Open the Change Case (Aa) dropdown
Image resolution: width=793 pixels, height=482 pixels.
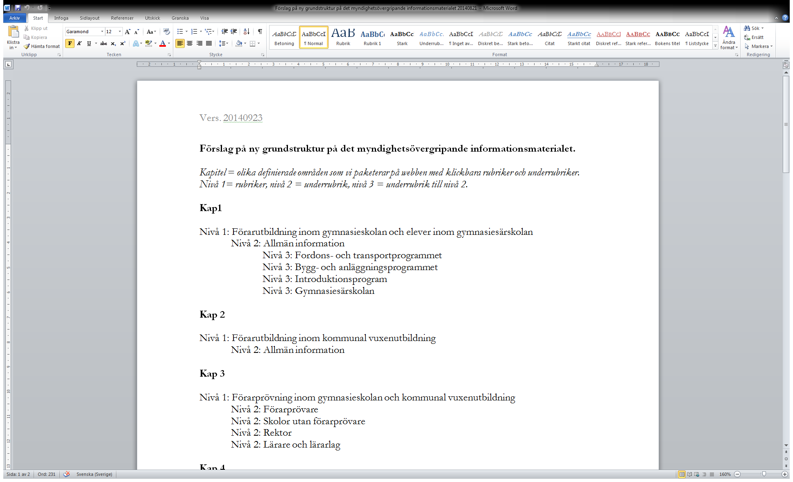point(151,32)
